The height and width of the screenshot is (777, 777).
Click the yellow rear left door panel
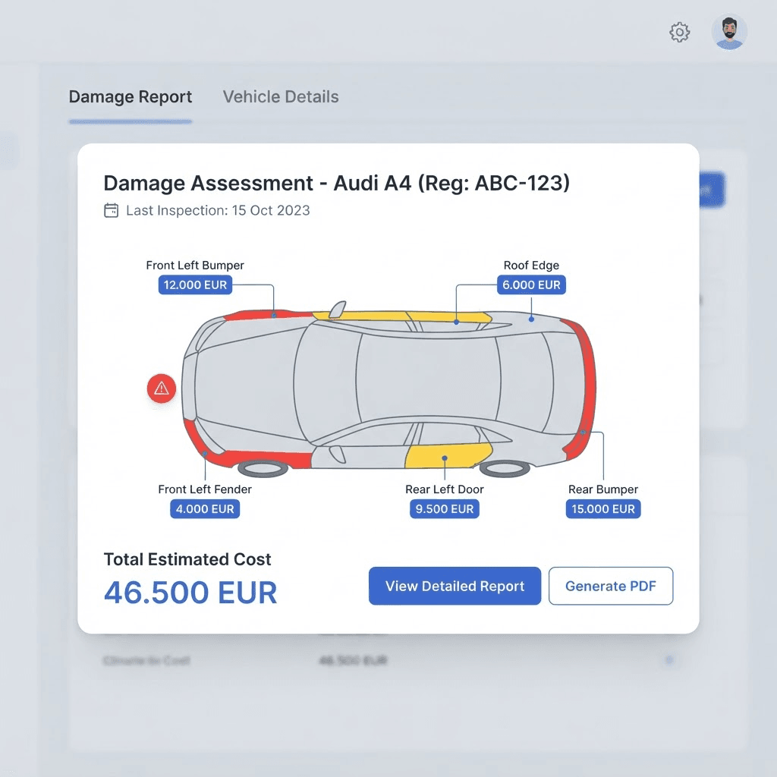tap(448, 455)
